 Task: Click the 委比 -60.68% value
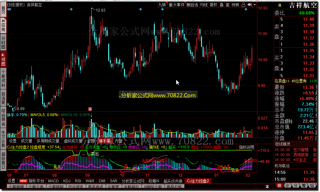tap(306, 13)
